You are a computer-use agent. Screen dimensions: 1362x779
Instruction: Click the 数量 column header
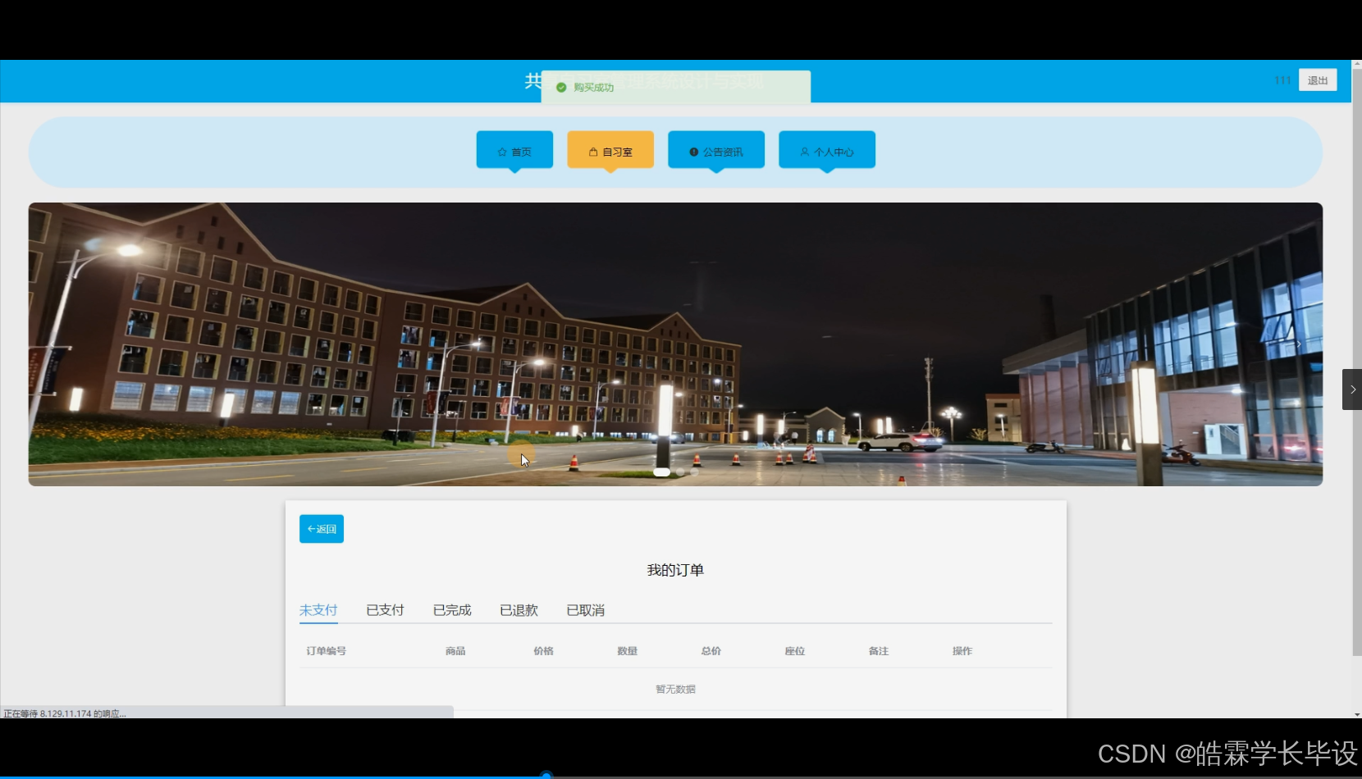click(x=628, y=651)
